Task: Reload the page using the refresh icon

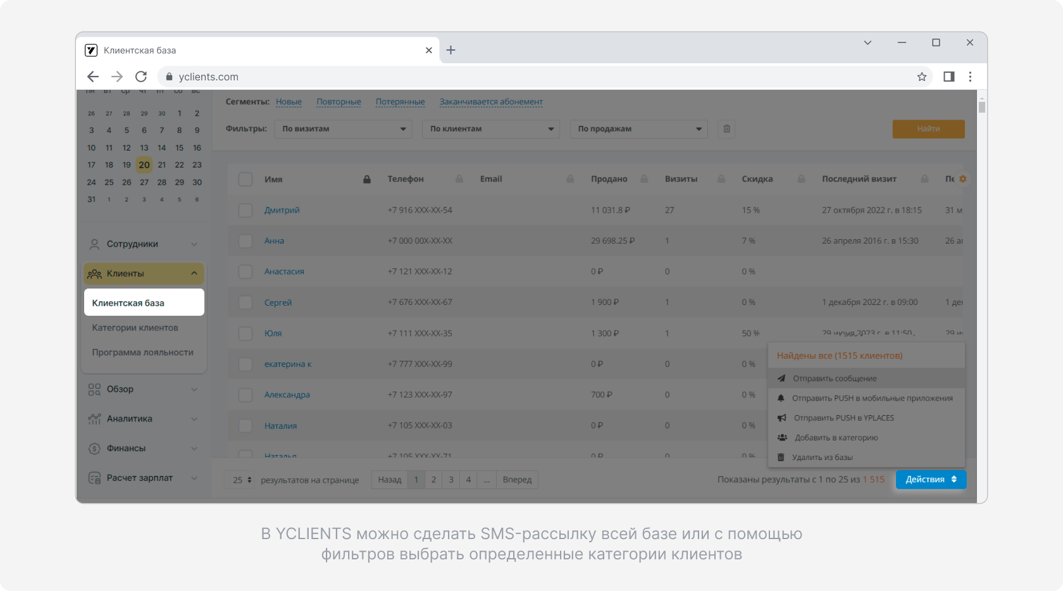Action: 141,77
